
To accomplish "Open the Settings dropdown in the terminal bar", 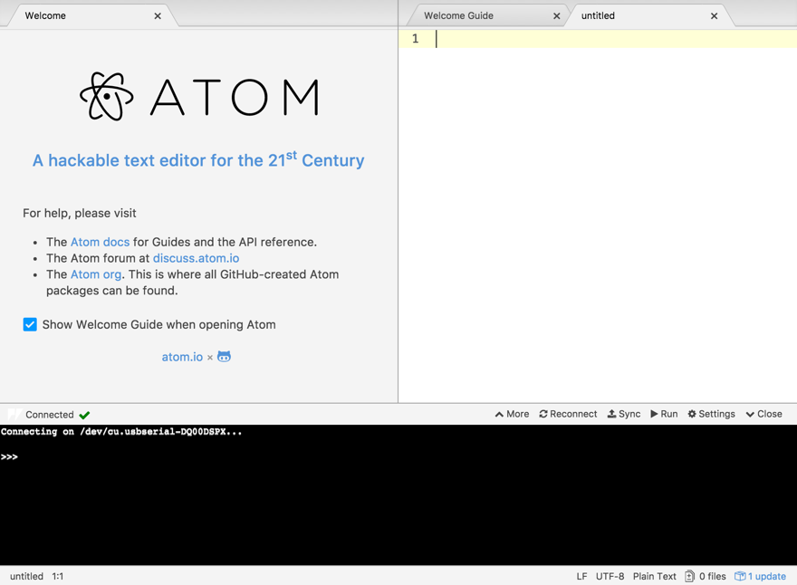I will (711, 414).
